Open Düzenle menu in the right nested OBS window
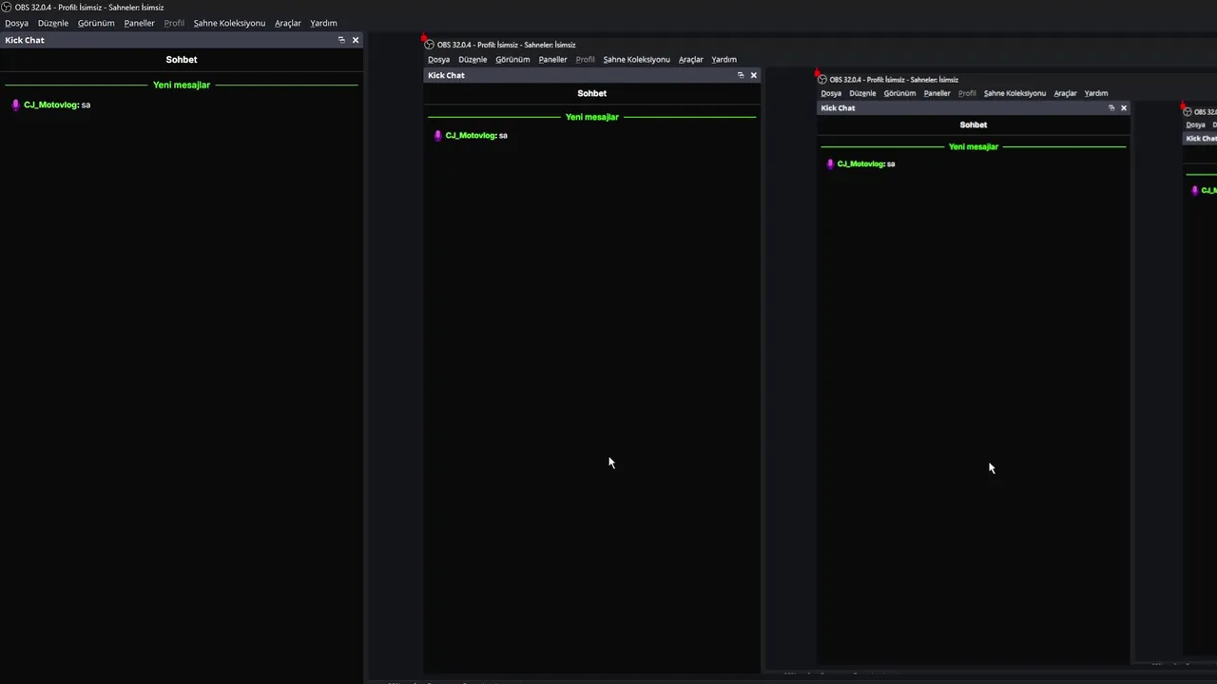Screen dimensions: 1217x684 (862, 93)
